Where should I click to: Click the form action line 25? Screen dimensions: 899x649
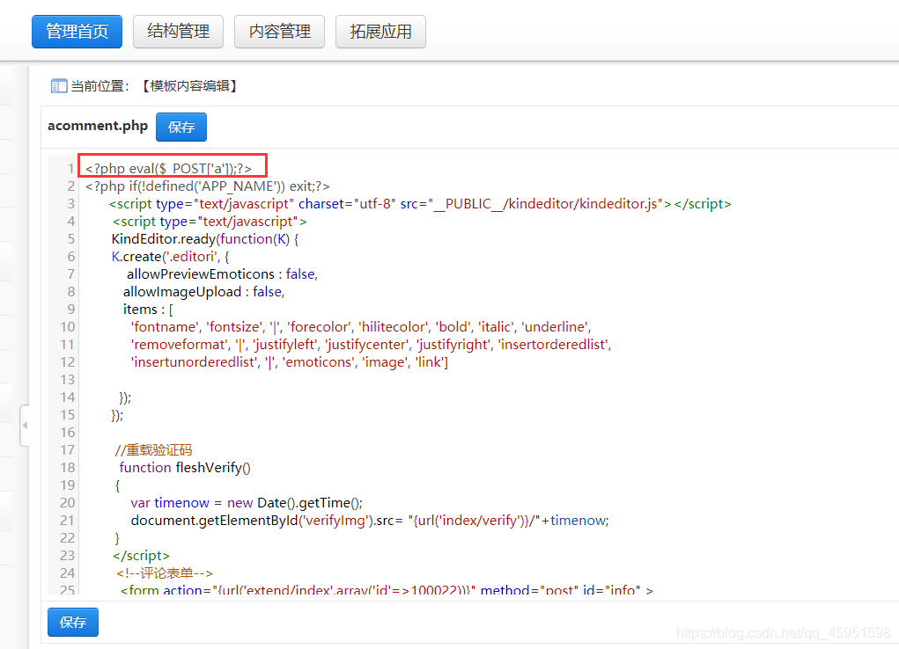387,590
